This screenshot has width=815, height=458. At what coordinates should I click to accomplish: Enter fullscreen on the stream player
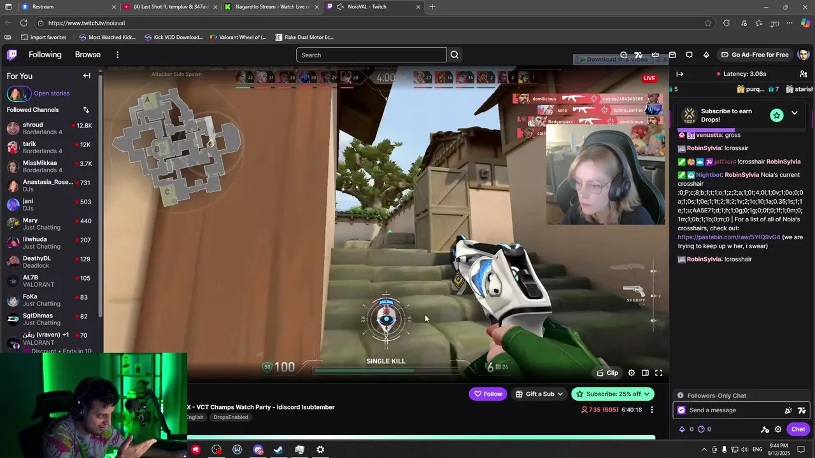pyautogui.click(x=659, y=373)
